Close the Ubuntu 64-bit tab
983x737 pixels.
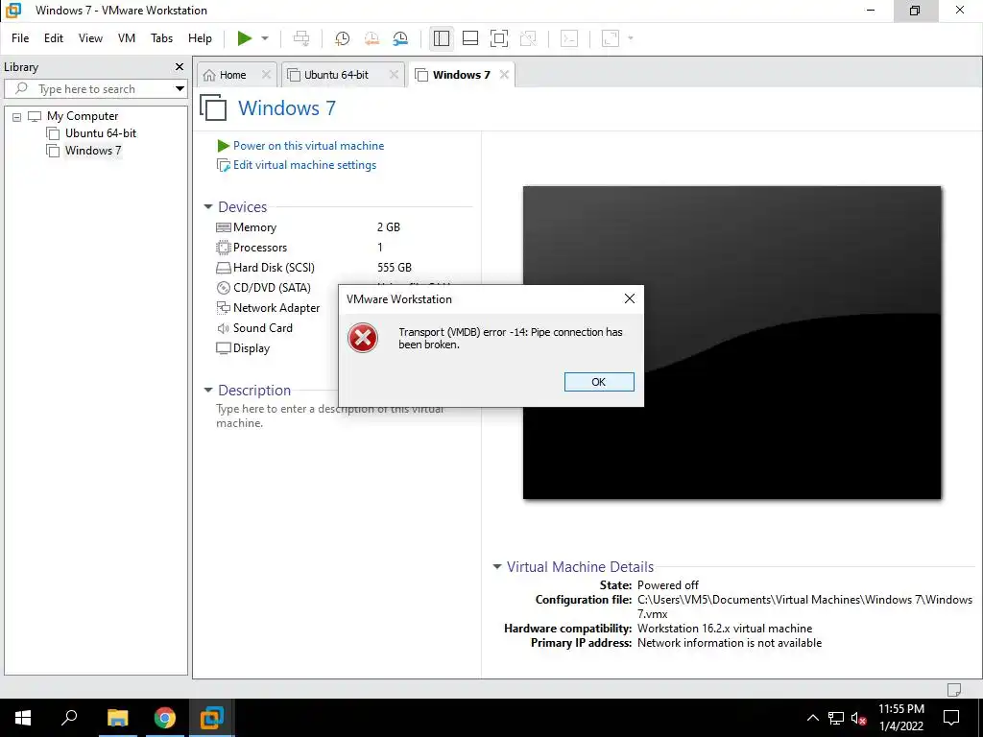tap(394, 75)
